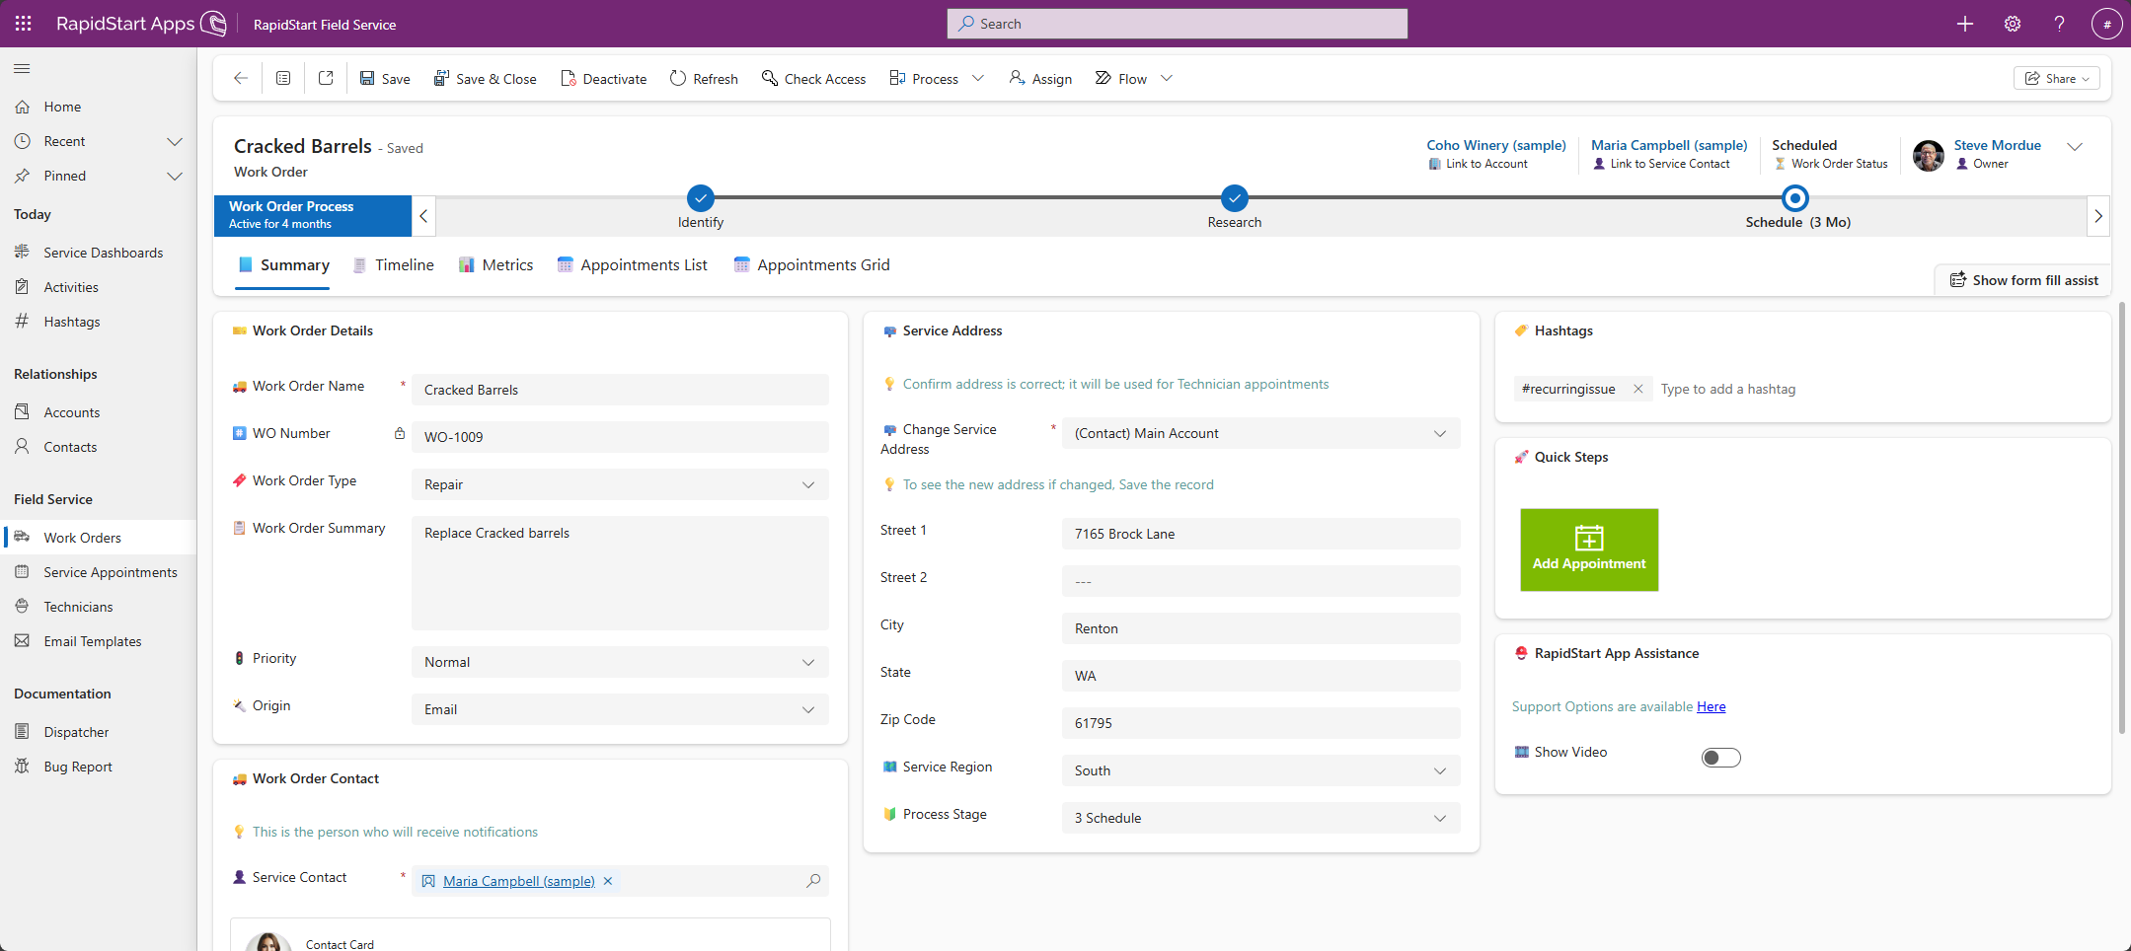Viewport: 2131px width, 951px height.
Task: Expand the Recent section in sidebar
Action: pos(175,141)
